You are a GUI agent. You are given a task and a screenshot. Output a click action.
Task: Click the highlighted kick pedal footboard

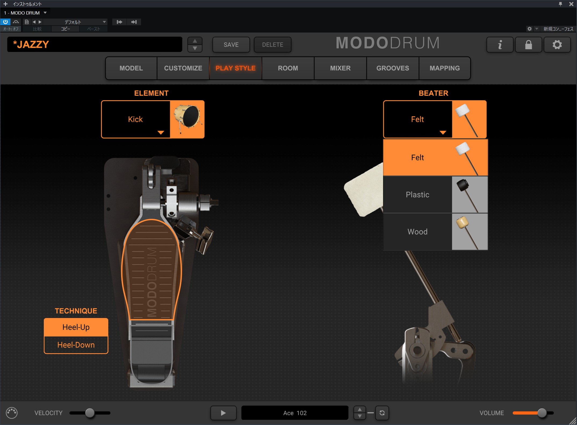pos(152,270)
